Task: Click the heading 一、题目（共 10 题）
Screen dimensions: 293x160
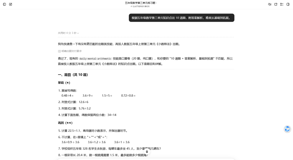Action: pyautogui.click(x=73, y=75)
